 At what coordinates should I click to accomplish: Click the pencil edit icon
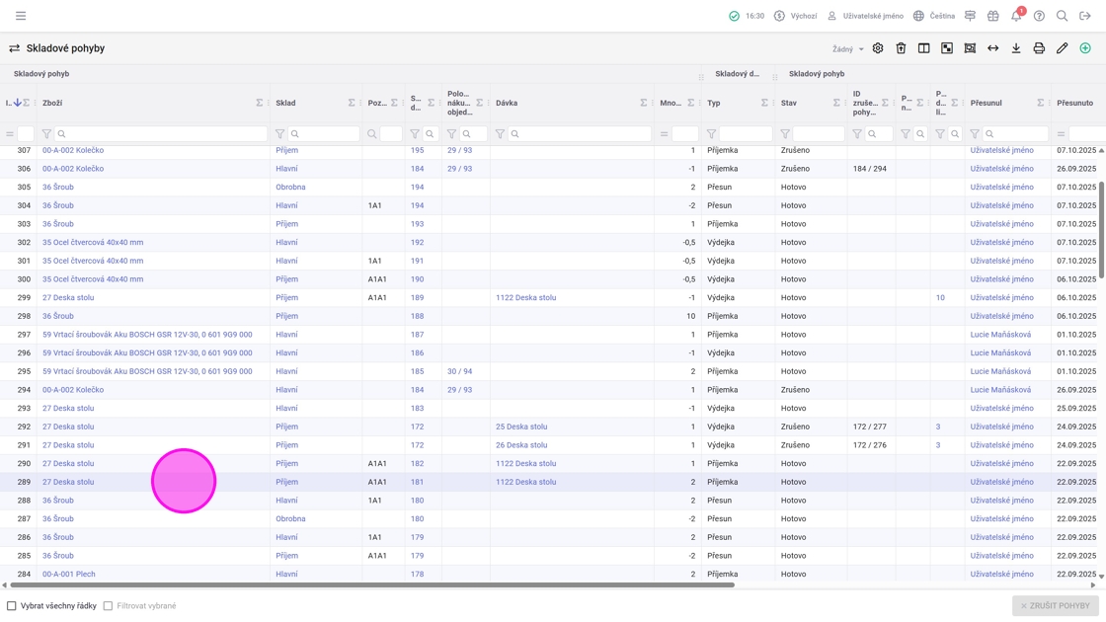(1063, 48)
